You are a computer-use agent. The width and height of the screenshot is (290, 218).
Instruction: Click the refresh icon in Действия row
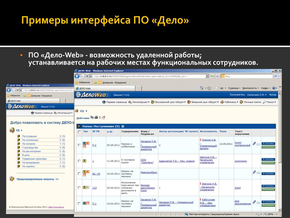click(100, 117)
